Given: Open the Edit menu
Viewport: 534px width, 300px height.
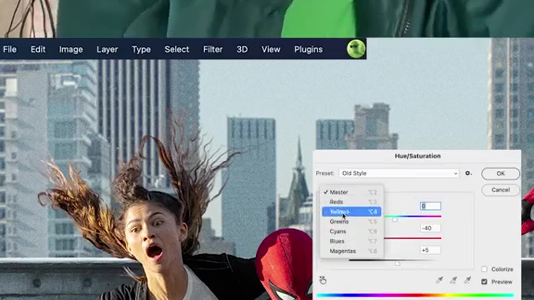Looking at the screenshot, I should click(38, 49).
